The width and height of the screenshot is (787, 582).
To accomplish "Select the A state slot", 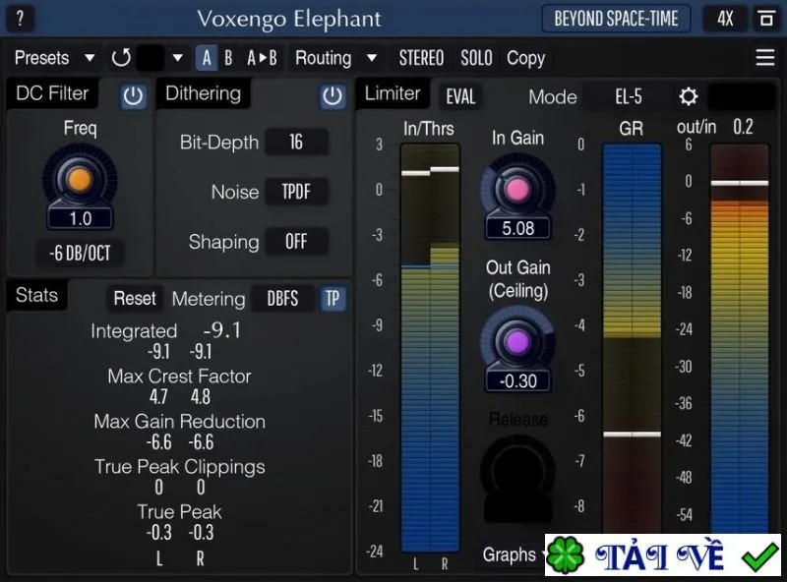I will [x=207, y=58].
